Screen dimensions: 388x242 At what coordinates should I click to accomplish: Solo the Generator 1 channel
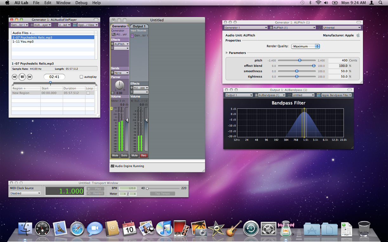tap(124, 156)
